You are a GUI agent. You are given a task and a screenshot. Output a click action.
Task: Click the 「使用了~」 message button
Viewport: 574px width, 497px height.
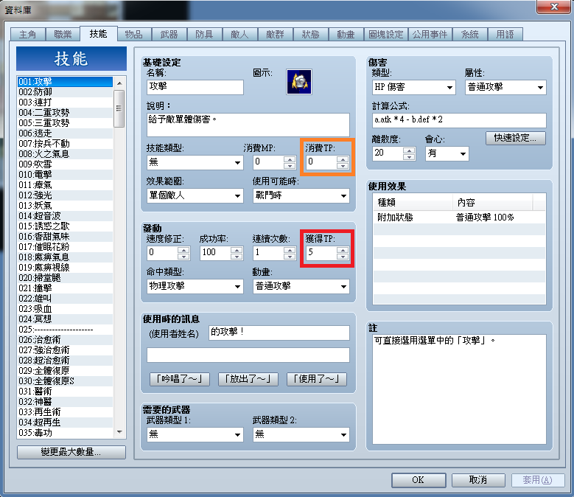[317, 379]
